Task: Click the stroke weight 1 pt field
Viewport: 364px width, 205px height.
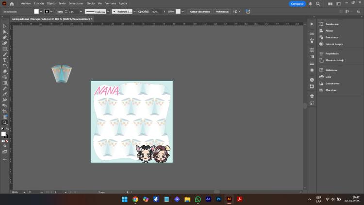Action: [x=73, y=12]
